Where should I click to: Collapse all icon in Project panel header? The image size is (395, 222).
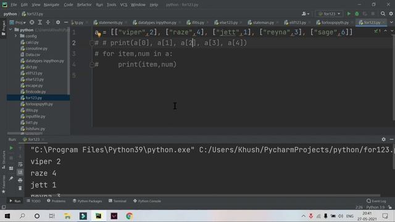[48, 22]
